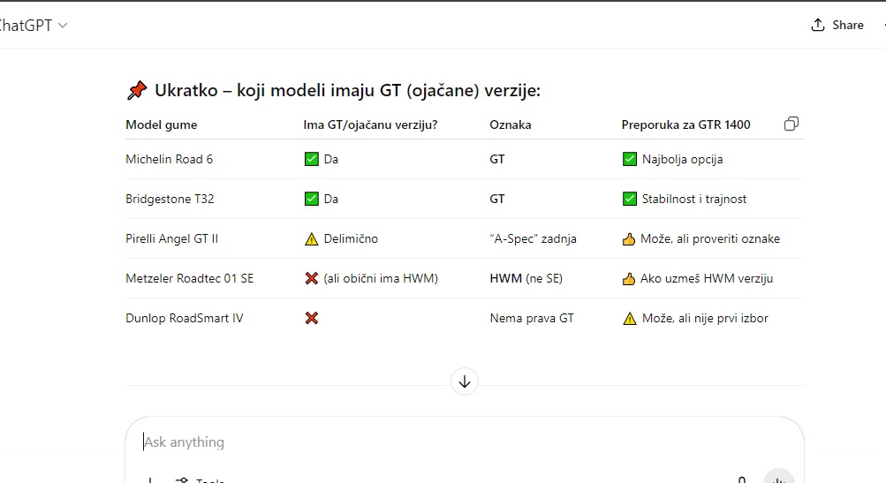
Task: Select the 'Pirelli Angel GT II' cell
Action: click(171, 239)
